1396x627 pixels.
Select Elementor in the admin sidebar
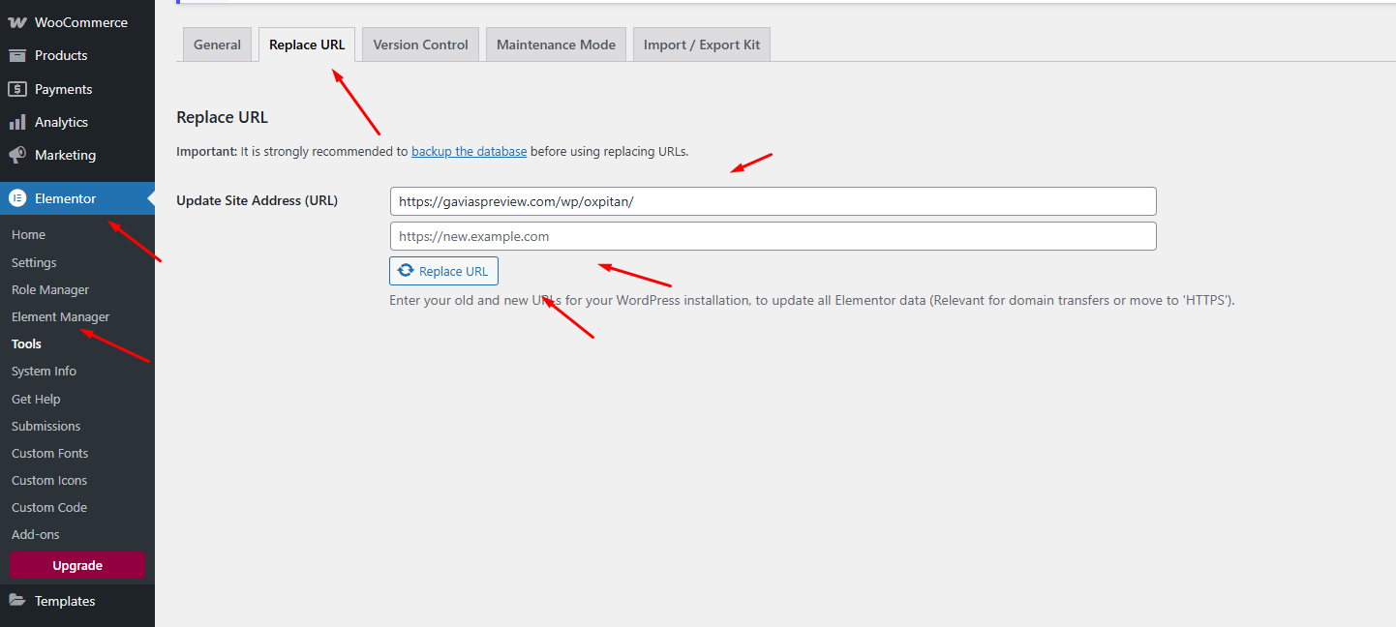tap(77, 198)
